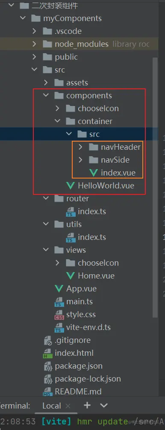Click the JSON icon for package.json
The width and height of the screenshot is (165, 430).
tap(48, 366)
